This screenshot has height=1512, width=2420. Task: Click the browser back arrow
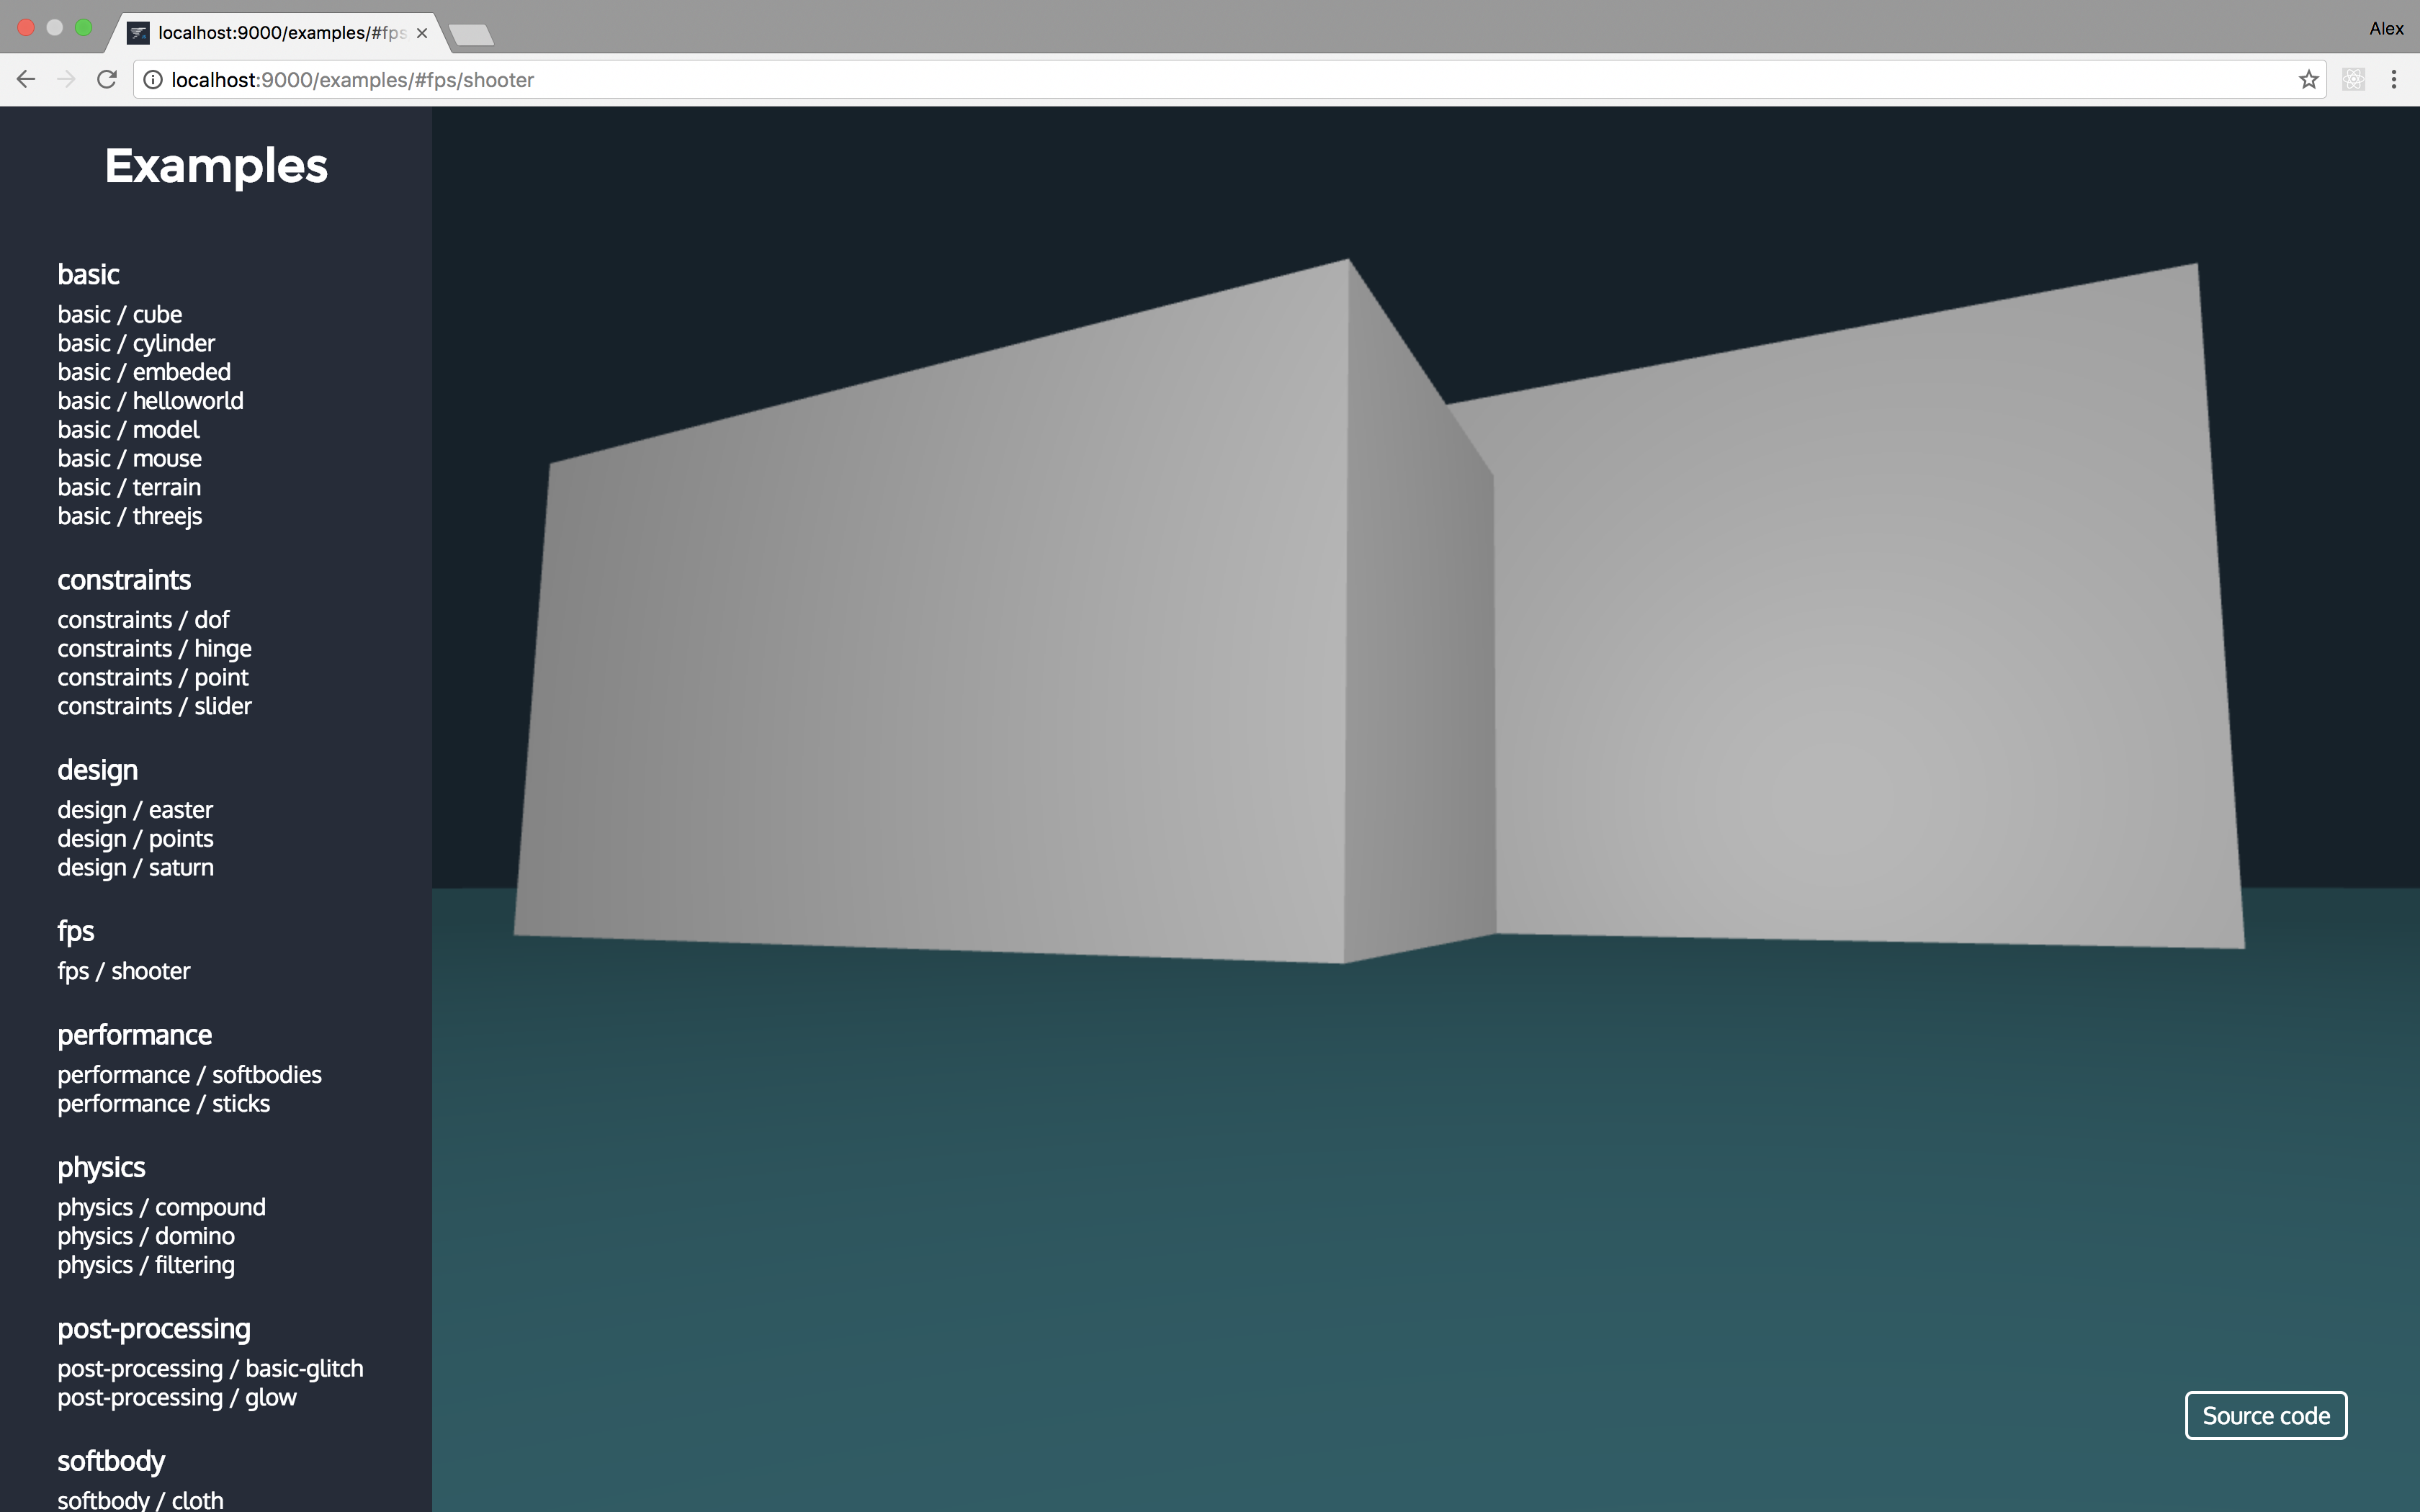[26, 79]
